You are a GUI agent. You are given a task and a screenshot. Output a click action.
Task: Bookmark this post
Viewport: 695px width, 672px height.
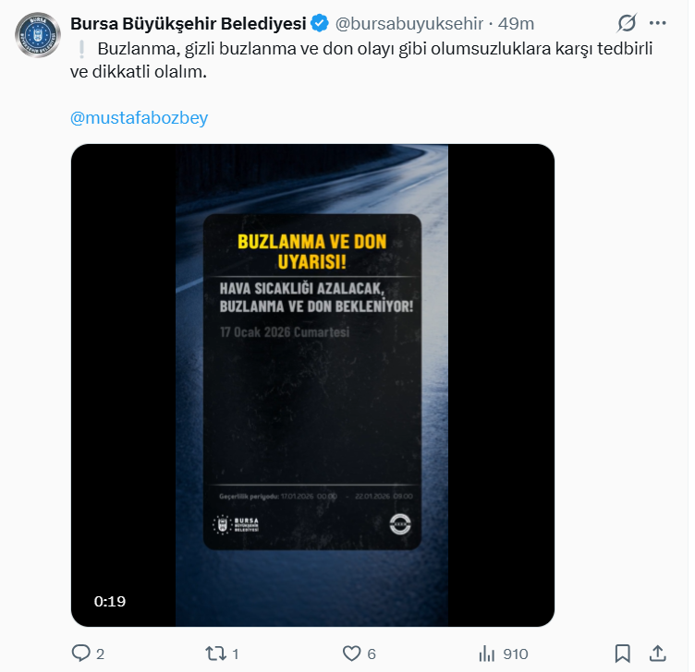[x=622, y=654]
